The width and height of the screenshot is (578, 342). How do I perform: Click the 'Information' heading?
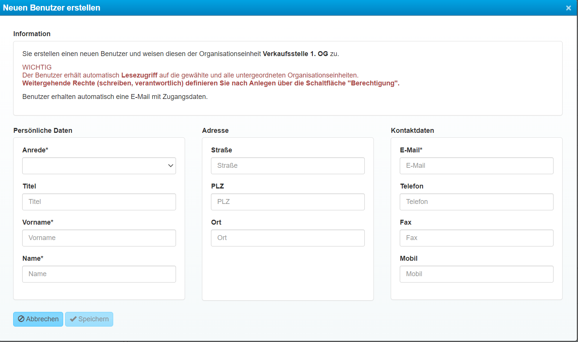click(x=32, y=34)
